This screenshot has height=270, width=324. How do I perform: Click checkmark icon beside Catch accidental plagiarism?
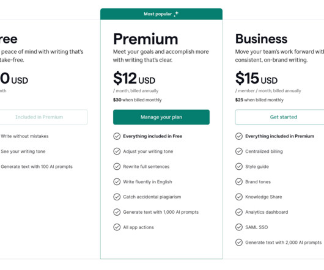coord(117,197)
